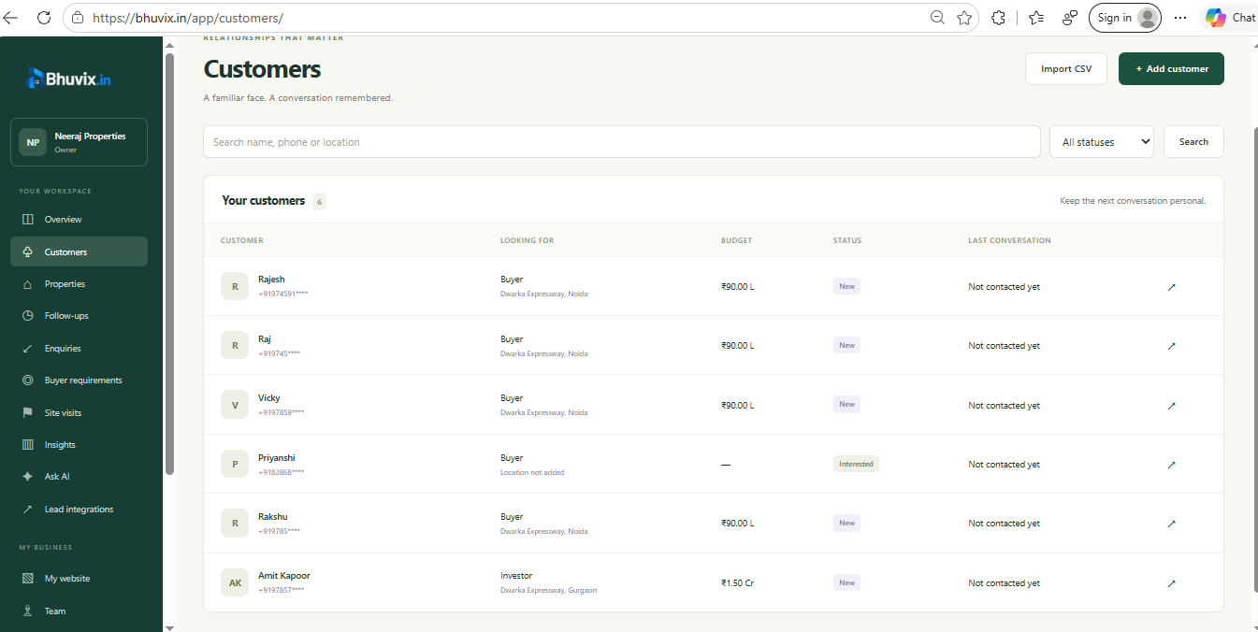The image size is (1258, 632).
Task: Open Follow-ups menu item
Action: (x=79, y=316)
